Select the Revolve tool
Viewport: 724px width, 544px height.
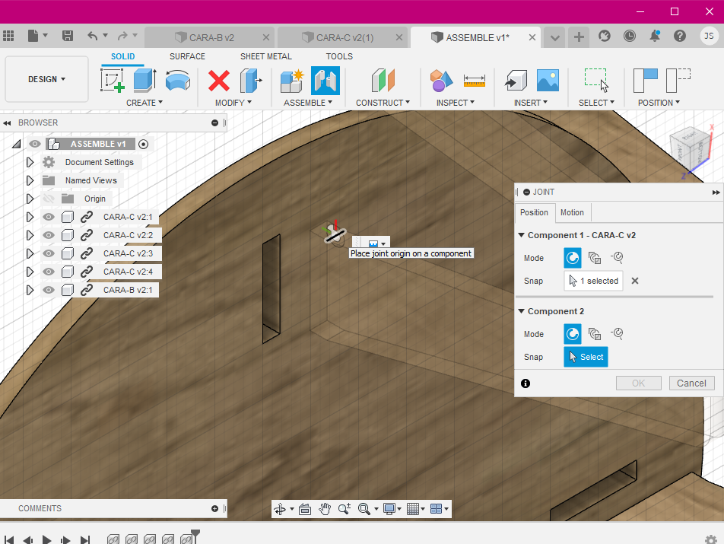[x=178, y=80]
